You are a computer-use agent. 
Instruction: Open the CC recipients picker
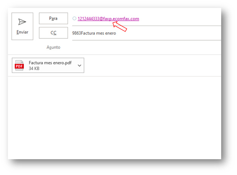[54, 33]
